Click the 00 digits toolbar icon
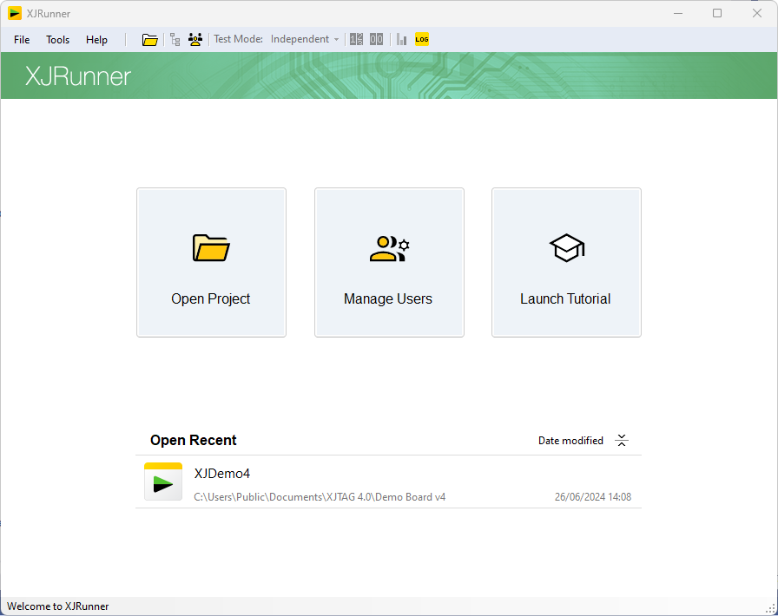 tap(376, 39)
